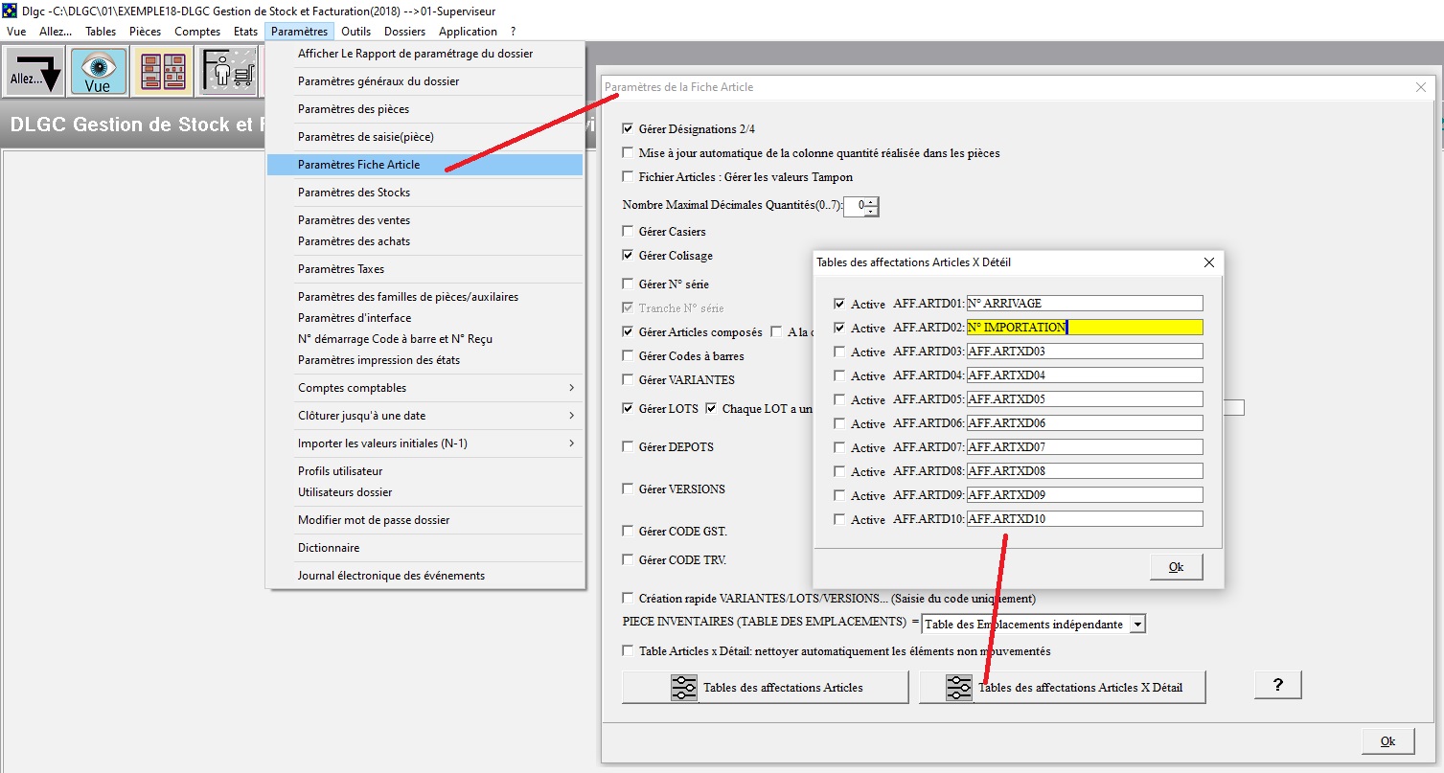This screenshot has height=773, width=1444.
Task: Choose Paramètres Fiche Article menu entry
Action: 425,165
